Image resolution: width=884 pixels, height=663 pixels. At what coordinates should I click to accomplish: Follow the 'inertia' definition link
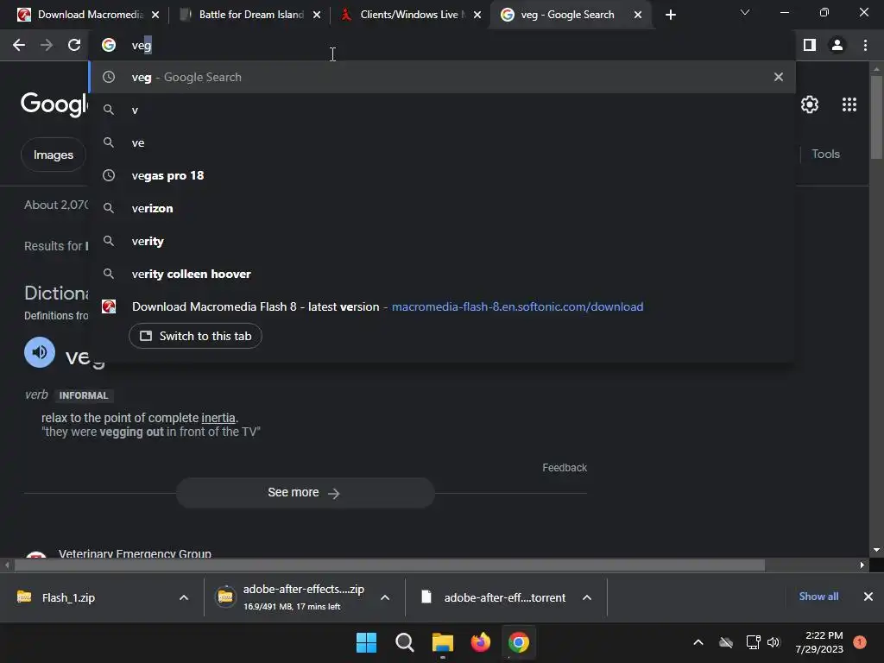[x=218, y=418]
